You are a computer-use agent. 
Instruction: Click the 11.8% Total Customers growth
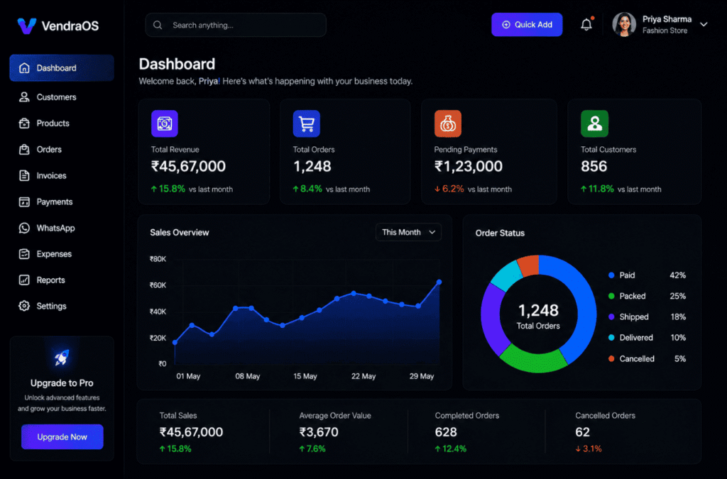click(597, 189)
